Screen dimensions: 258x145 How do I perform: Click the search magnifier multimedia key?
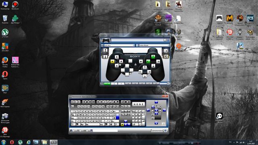point(111,102)
